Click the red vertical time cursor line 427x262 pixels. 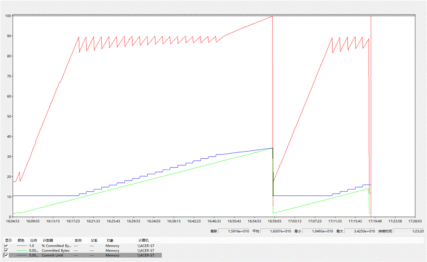point(371,117)
